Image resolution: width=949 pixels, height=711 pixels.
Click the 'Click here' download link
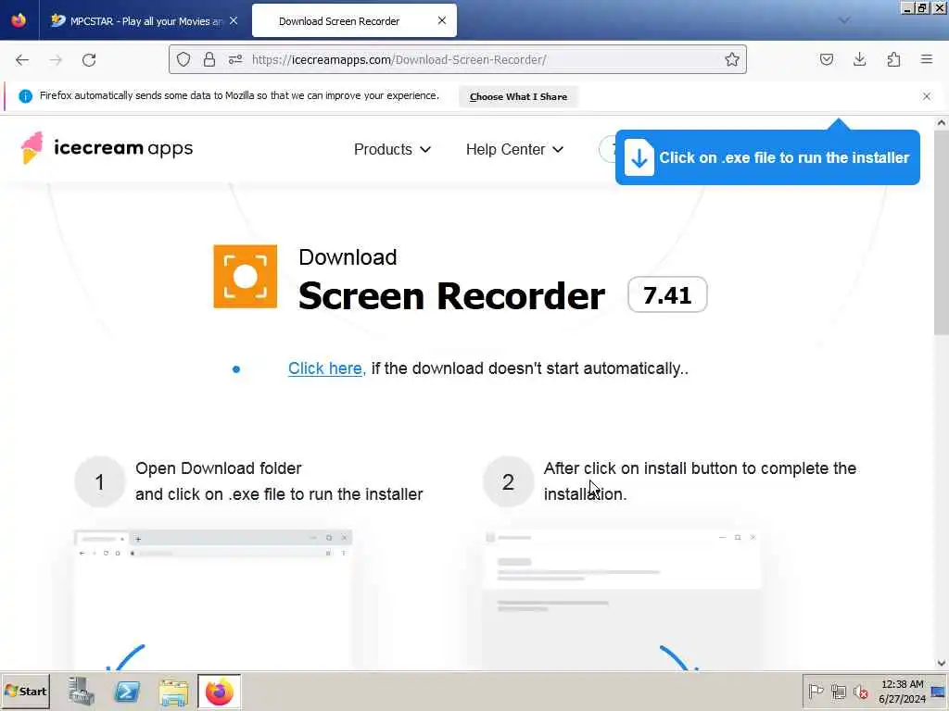[325, 368]
